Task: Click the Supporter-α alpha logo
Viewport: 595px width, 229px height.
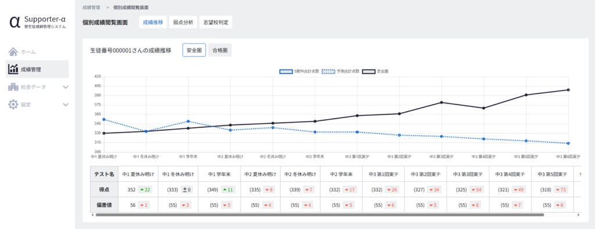Action: coord(15,22)
